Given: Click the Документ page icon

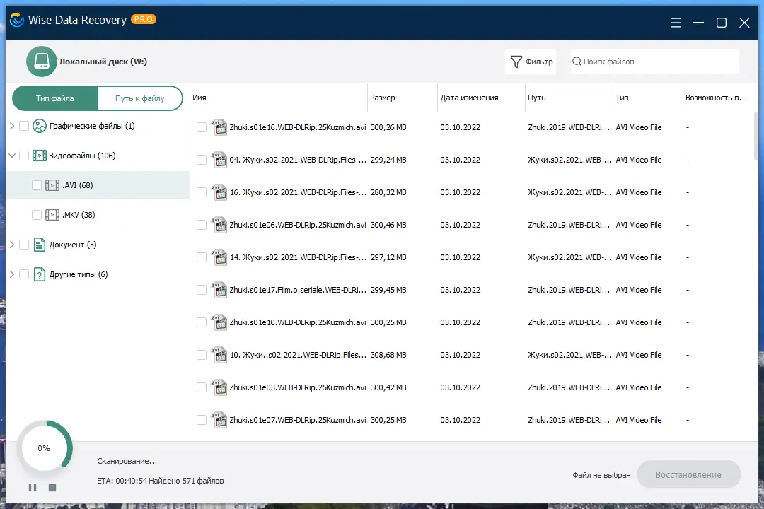Looking at the screenshot, I should pyautogui.click(x=40, y=245).
